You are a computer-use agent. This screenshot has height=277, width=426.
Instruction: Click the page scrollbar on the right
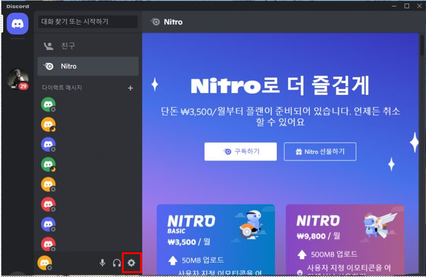click(422, 45)
